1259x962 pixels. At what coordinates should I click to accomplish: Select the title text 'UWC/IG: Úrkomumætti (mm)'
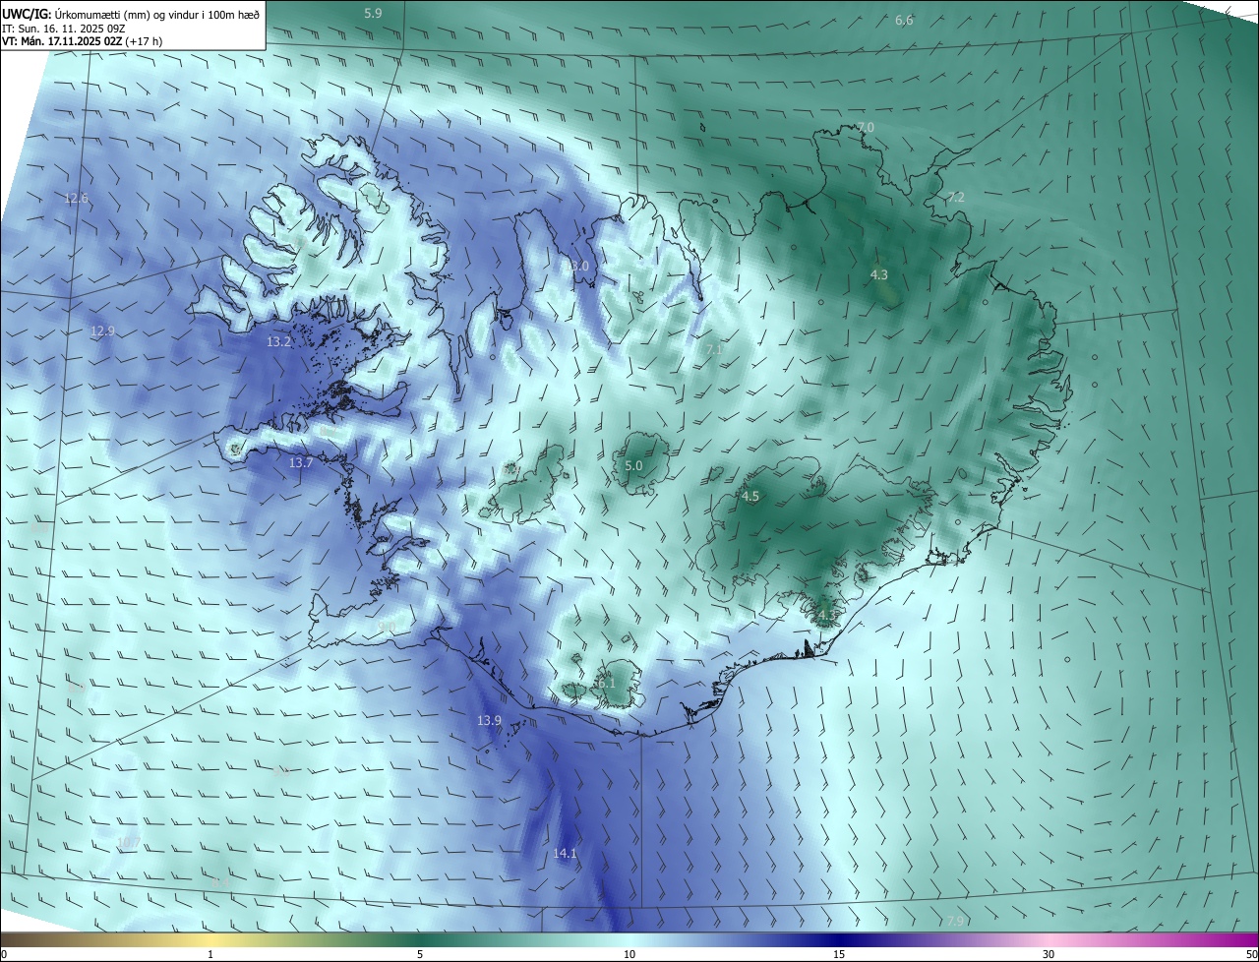[x=77, y=13]
